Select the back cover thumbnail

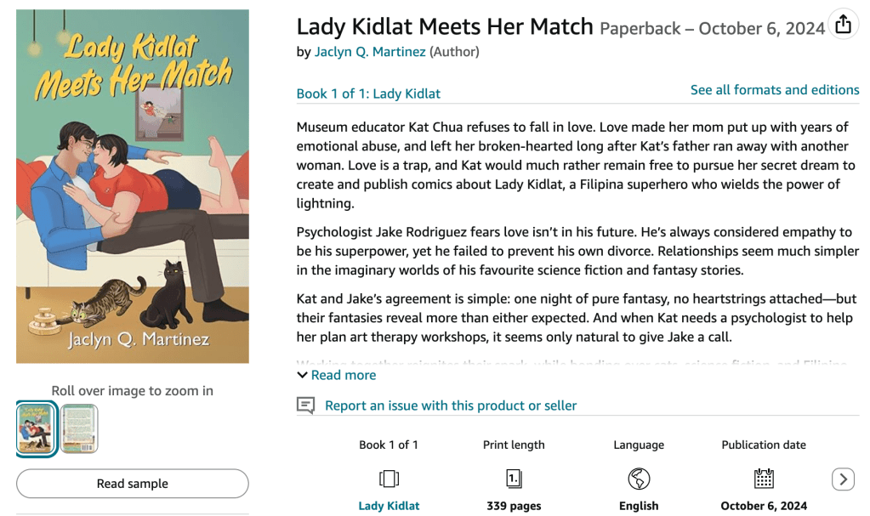pos(79,428)
